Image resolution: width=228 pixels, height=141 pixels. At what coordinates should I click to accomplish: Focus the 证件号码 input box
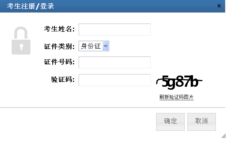[115, 62]
